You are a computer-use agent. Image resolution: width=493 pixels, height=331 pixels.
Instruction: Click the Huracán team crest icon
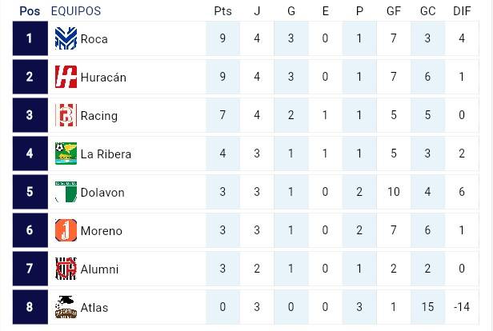(x=65, y=78)
